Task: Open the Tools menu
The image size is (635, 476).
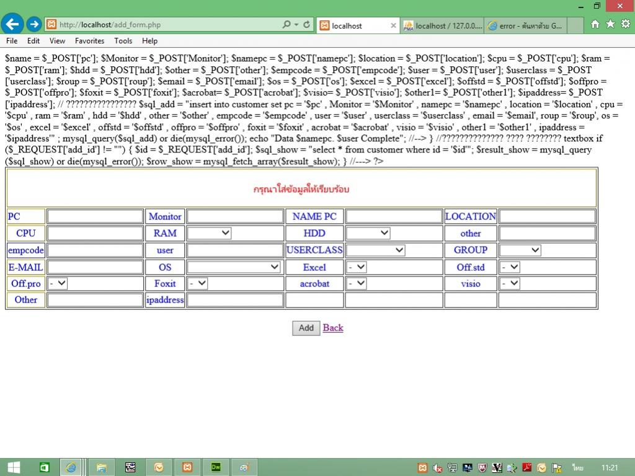Action: click(123, 40)
